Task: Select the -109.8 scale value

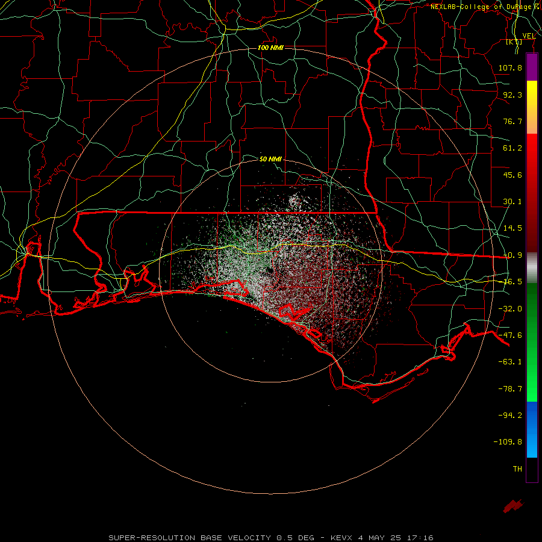Action: click(x=508, y=442)
